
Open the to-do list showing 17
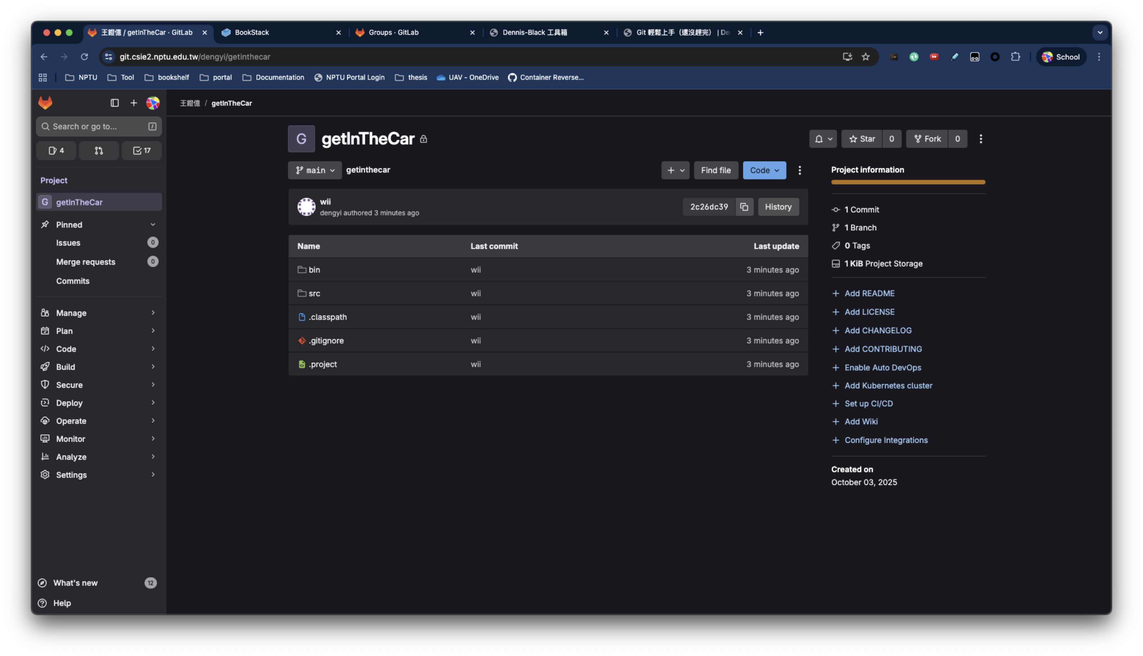(141, 150)
